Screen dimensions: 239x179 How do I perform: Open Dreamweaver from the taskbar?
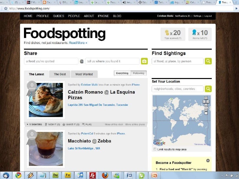[55, 175]
